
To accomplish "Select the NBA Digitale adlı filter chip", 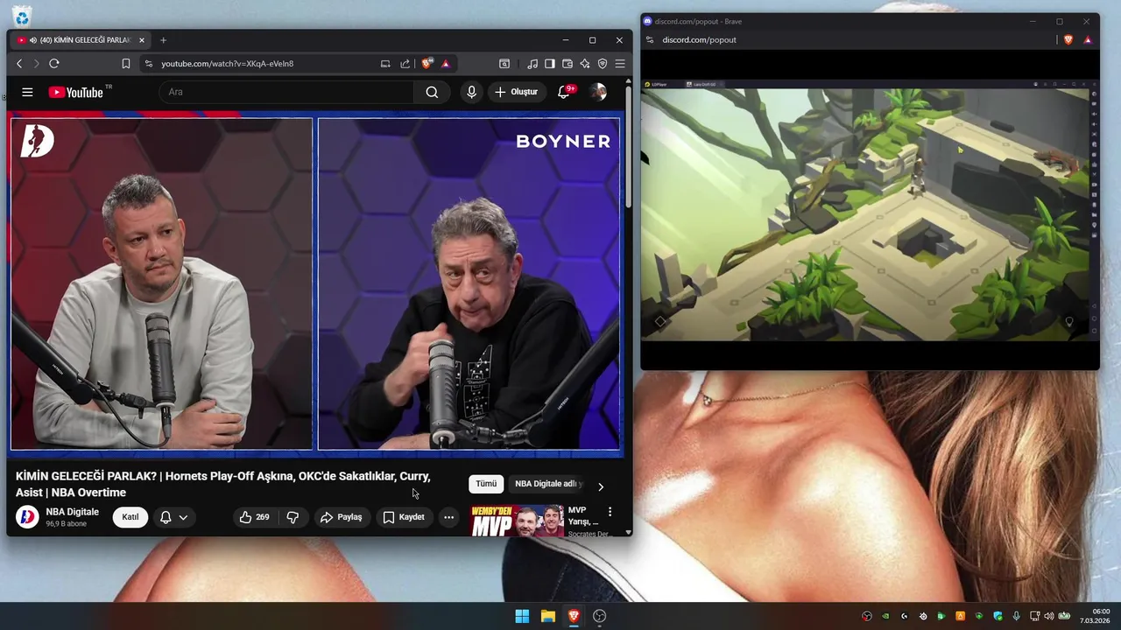I will pyautogui.click(x=547, y=484).
